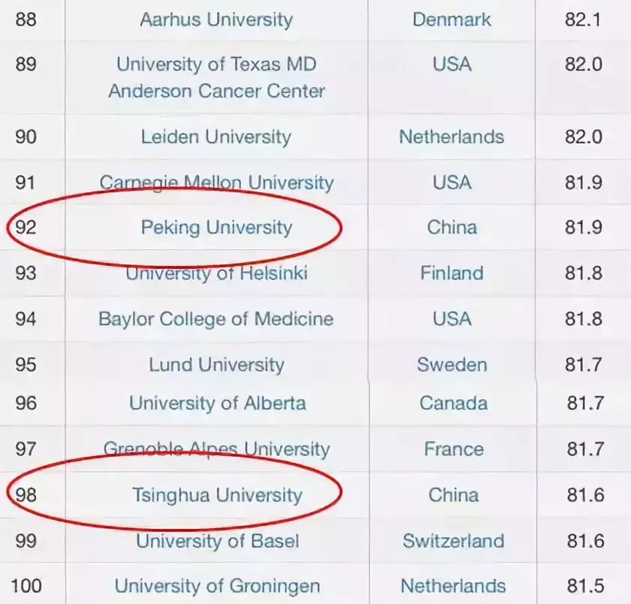Click the Switzerland country cell
Screen dimensions: 631x604
[x=453, y=540]
